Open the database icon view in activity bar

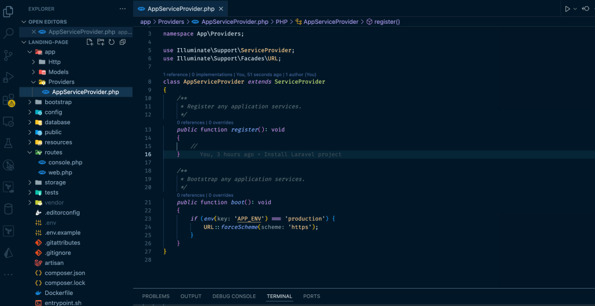[8, 209]
